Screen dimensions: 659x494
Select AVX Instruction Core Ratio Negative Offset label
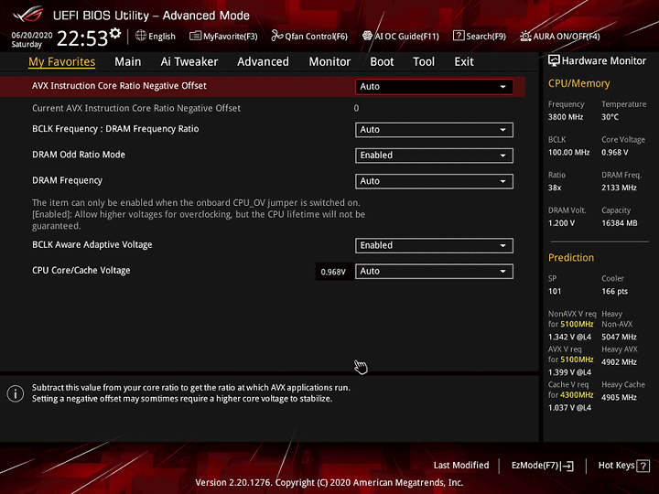tap(119, 86)
